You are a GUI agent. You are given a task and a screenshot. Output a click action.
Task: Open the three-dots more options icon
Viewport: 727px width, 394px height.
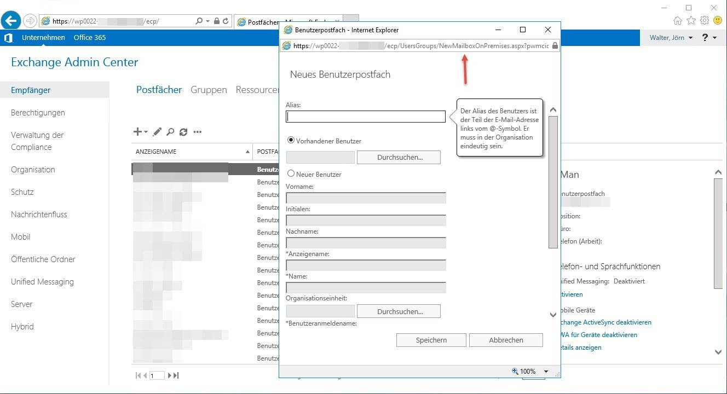pyautogui.click(x=198, y=132)
